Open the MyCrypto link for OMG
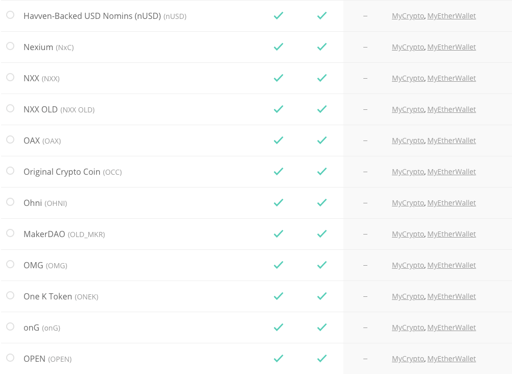 pyautogui.click(x=408, y=265)
